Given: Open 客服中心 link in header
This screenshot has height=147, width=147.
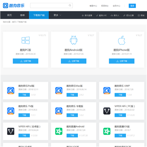Looking at the screenshot, I should [x=93, y=6].
